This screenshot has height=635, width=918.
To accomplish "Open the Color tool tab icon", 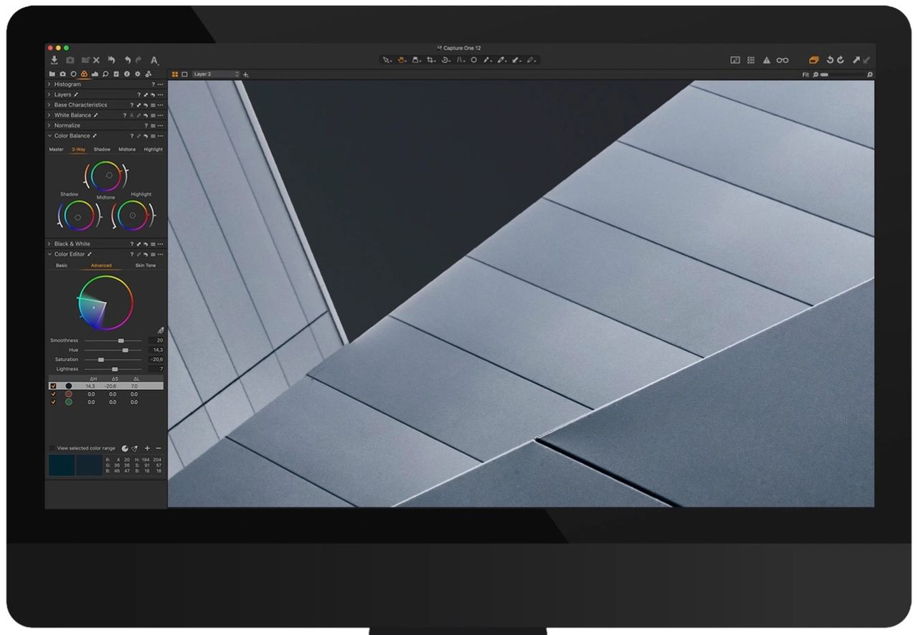I will 84,74.
